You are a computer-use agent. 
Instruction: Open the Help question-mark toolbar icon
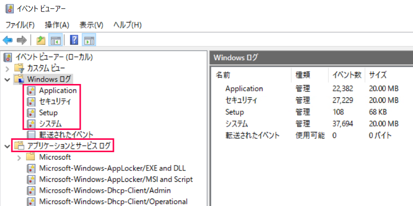tap(74, 40)
